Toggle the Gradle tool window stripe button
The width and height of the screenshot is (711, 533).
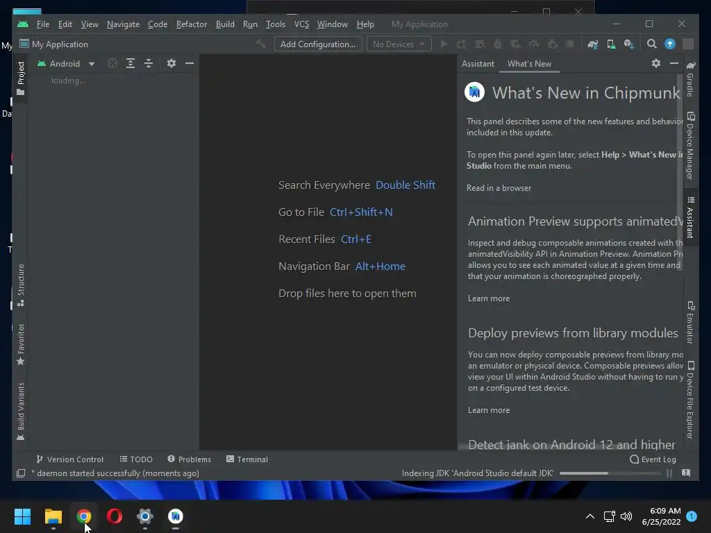pos(690,79)
